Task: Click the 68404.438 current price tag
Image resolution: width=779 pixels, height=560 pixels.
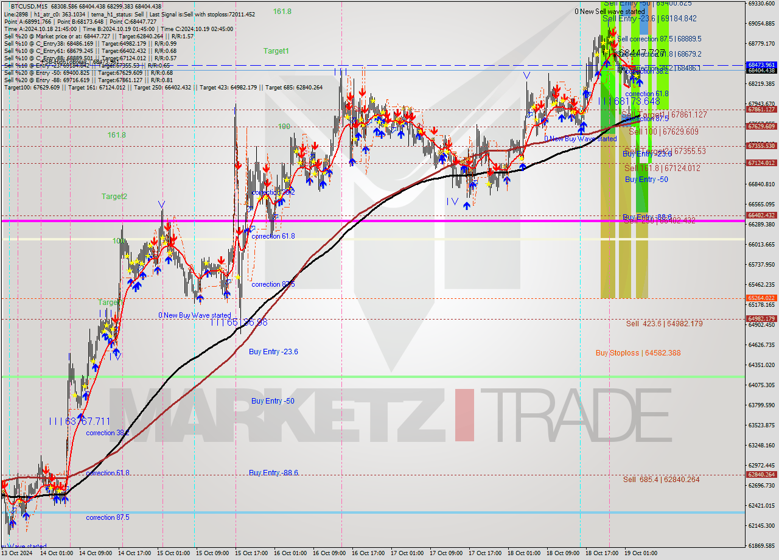Action: pos(761,71)
